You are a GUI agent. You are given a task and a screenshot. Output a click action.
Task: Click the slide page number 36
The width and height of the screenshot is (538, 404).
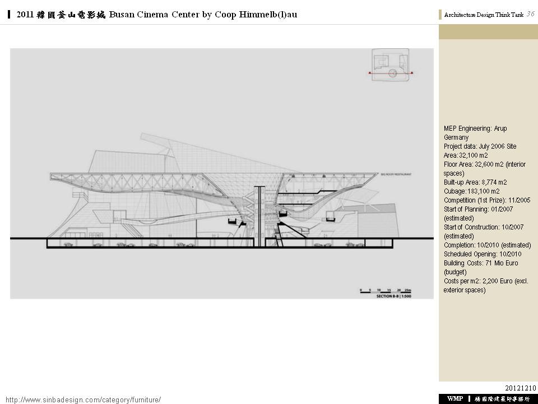(530, 15)
